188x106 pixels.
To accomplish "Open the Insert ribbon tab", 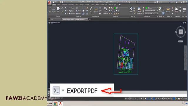I will tap(59, 5).
